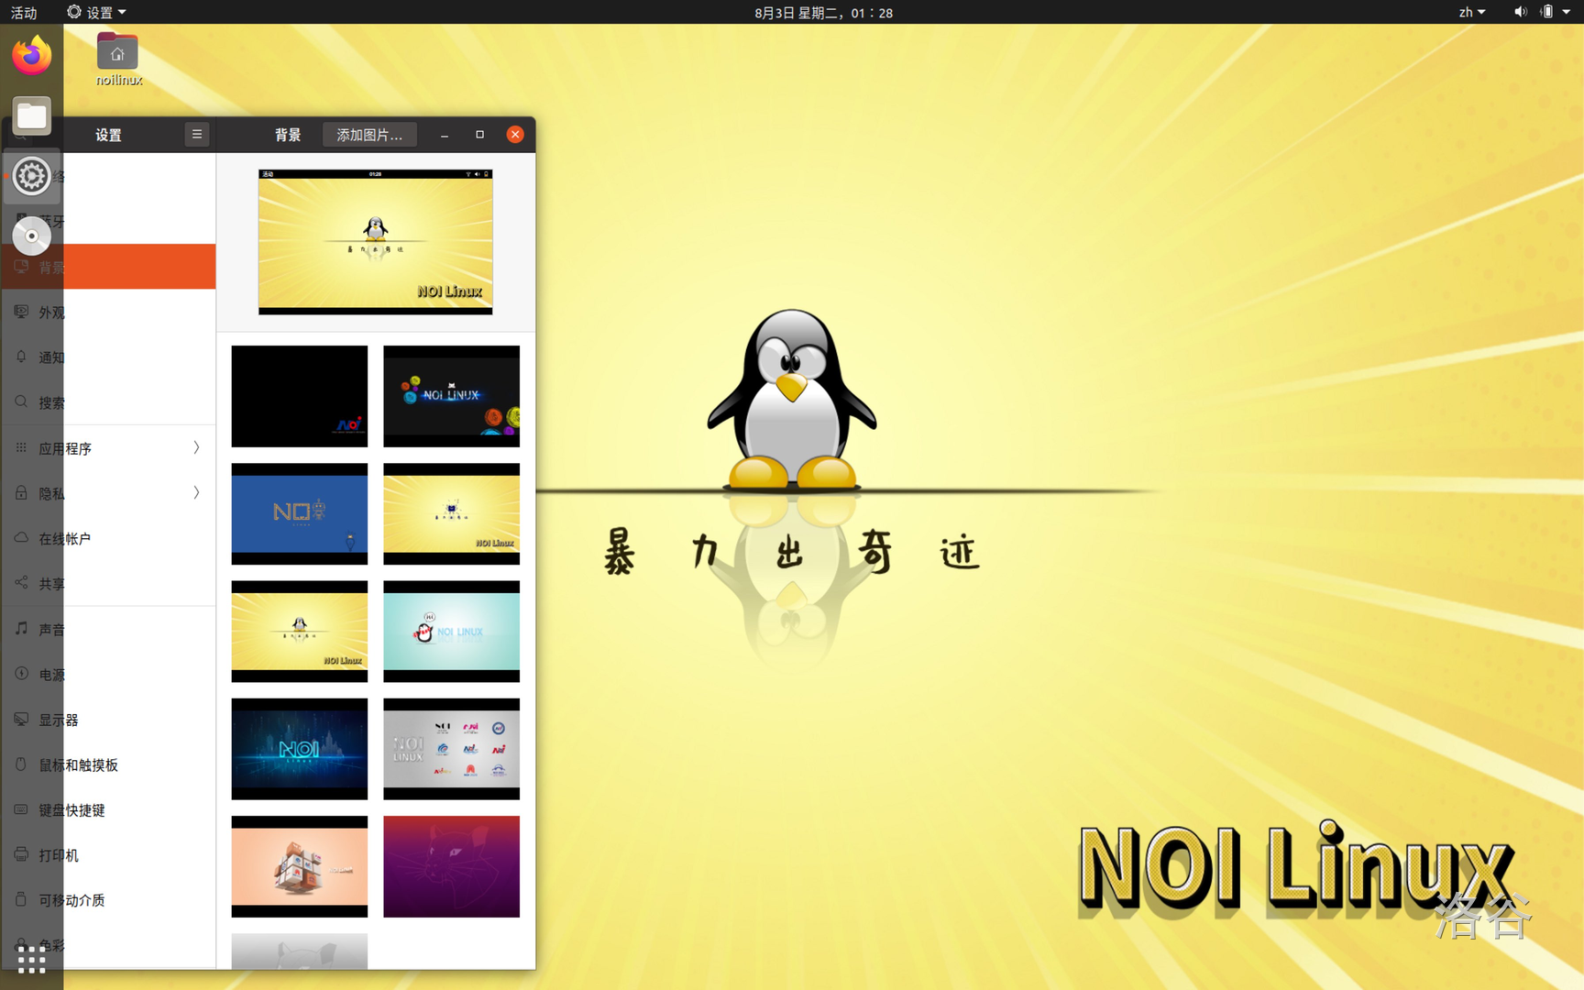This screenshot has width=1584, height=990.
Task: Open the disc icon in dock
Action: pos(32,236)
